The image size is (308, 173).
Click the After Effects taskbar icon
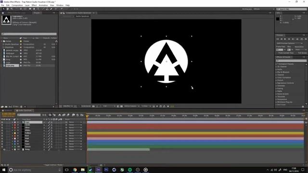click(x=98, y=170)
